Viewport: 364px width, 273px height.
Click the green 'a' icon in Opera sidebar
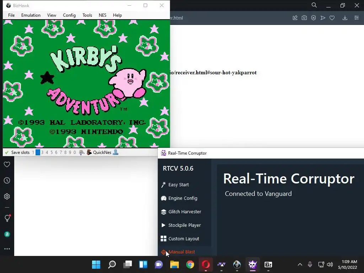[7, 234]
